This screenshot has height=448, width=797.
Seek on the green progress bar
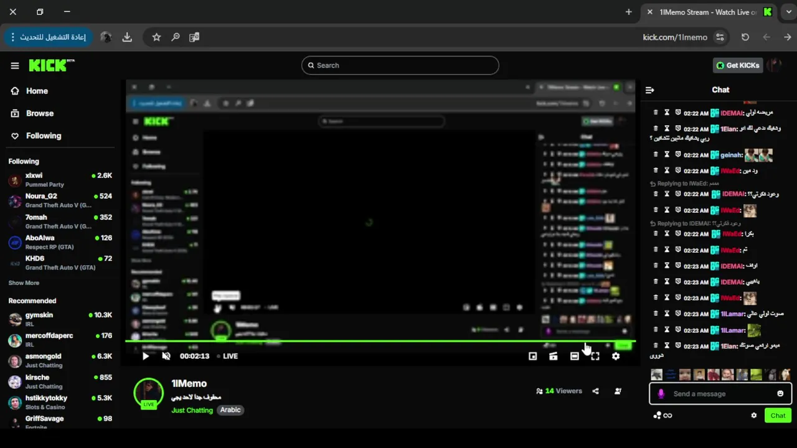point(380,341)
